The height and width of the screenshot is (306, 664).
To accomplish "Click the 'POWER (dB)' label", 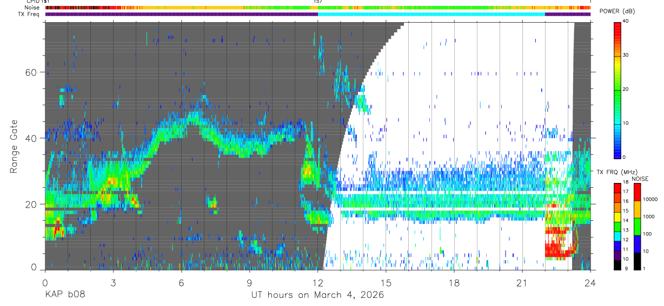I will pos(619,11).
